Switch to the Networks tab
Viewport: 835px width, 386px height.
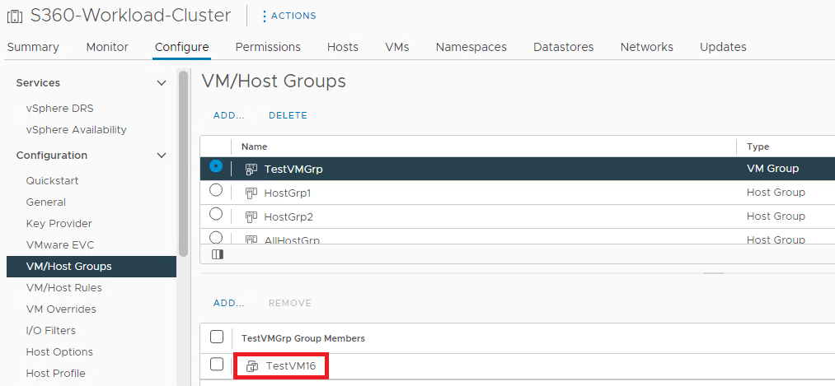pos(646,47)
